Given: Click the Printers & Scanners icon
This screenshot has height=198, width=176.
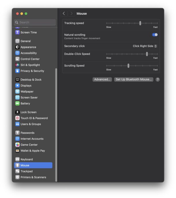Looking at the screenshot, I should [17, 177].
